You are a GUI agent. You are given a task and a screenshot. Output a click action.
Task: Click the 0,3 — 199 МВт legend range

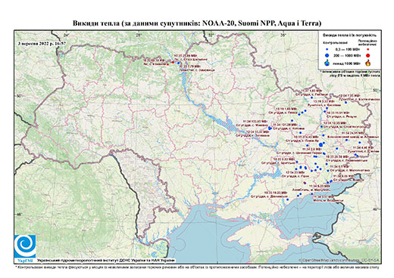tap(346, 49)
